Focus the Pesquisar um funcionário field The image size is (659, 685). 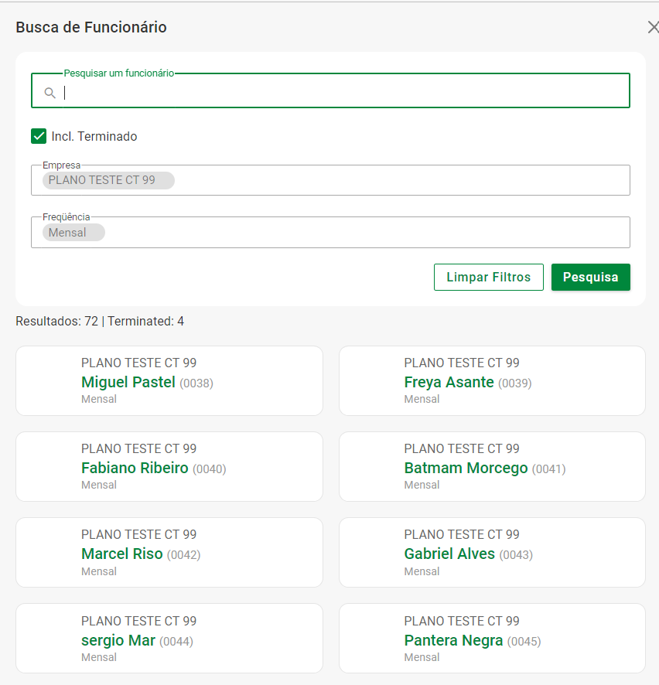coord(340,93)
